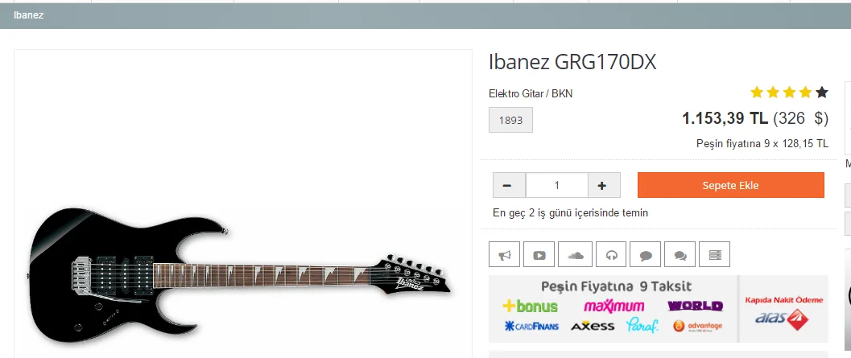
Task: Click the Ibanez breadcrumb link
Action: tap(29, 15)
